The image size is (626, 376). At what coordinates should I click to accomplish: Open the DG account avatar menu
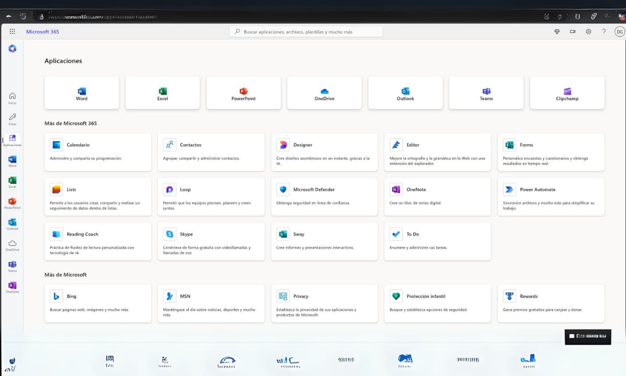(619, 32)
